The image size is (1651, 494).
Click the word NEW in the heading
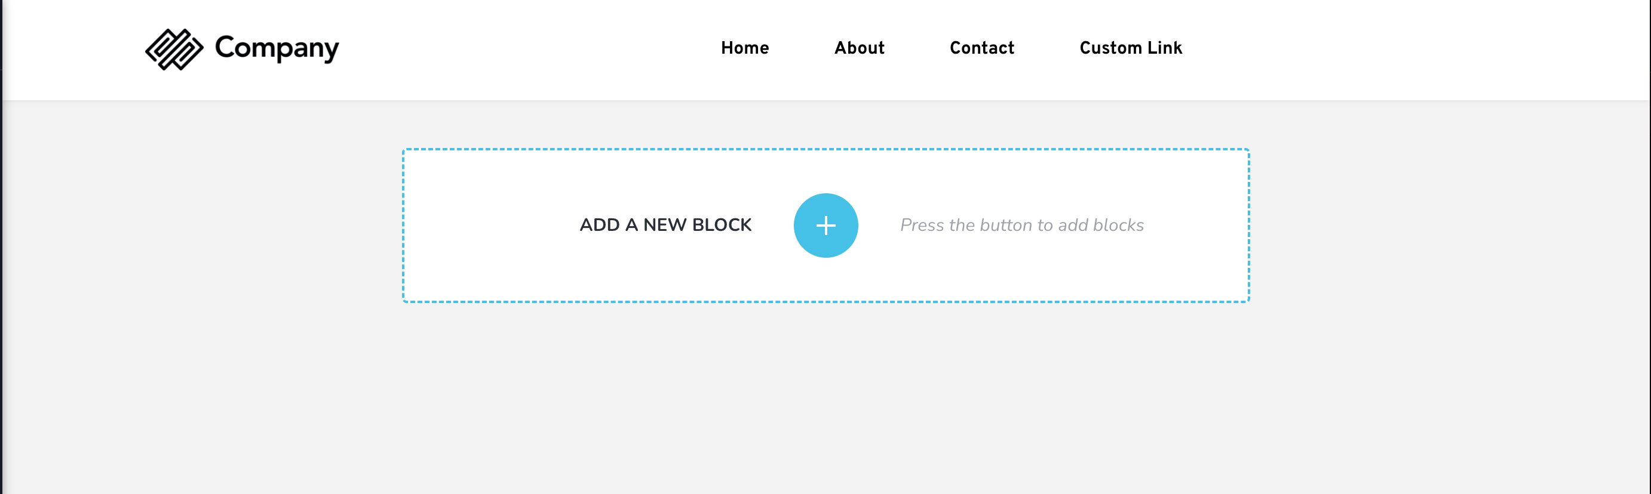coord(665,226)
